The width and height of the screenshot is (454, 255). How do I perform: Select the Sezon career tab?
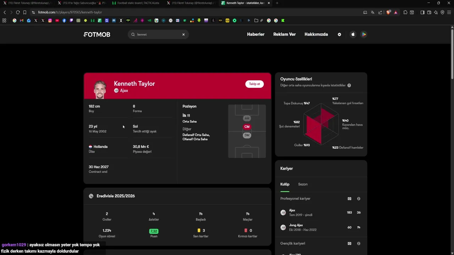(x=303, y=184)
